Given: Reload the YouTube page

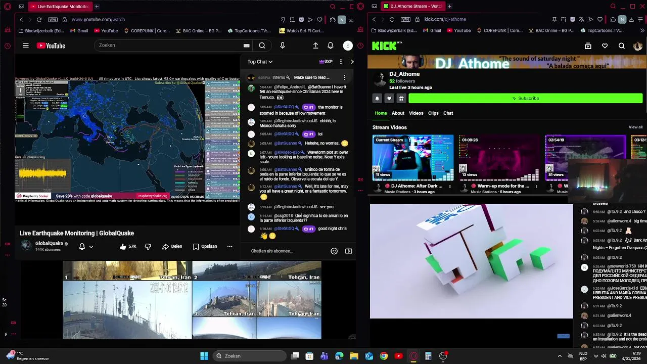Looking at the screenshot, I should (x=39, y=19).
